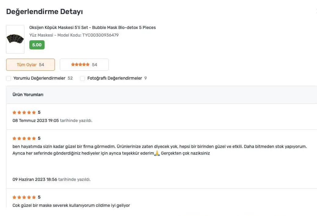Click the Değerlendirme Detayı heading

(x=45, y=12)
